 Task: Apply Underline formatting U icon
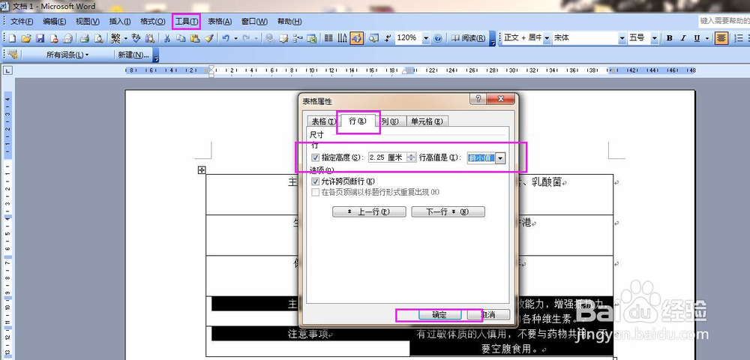pos(697,38)
